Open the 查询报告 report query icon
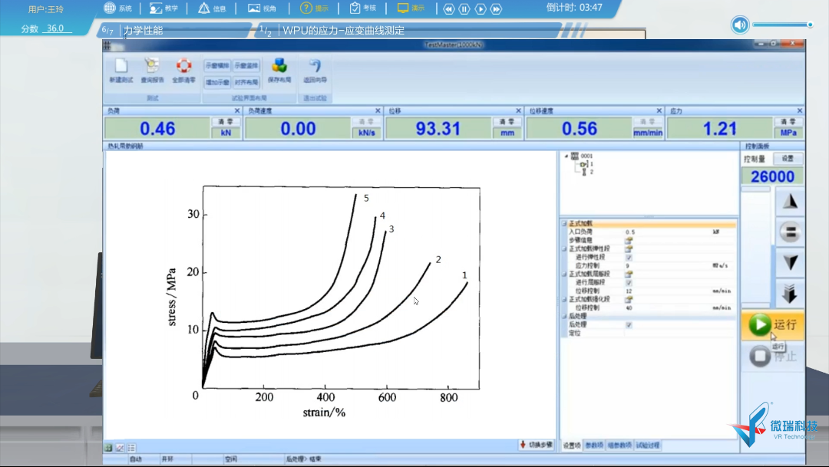Viewport: 829px width, 467px height. tap(152, 66)
